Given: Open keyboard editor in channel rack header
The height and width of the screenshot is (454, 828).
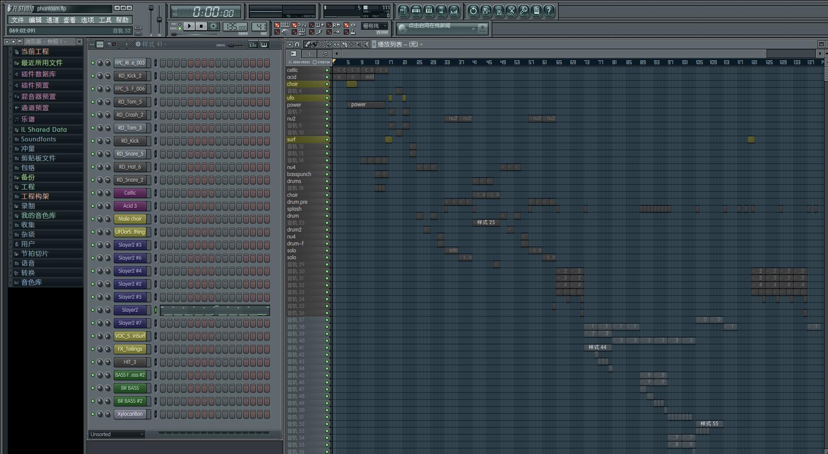Looking at the screenshot, I should pos(264,44).
